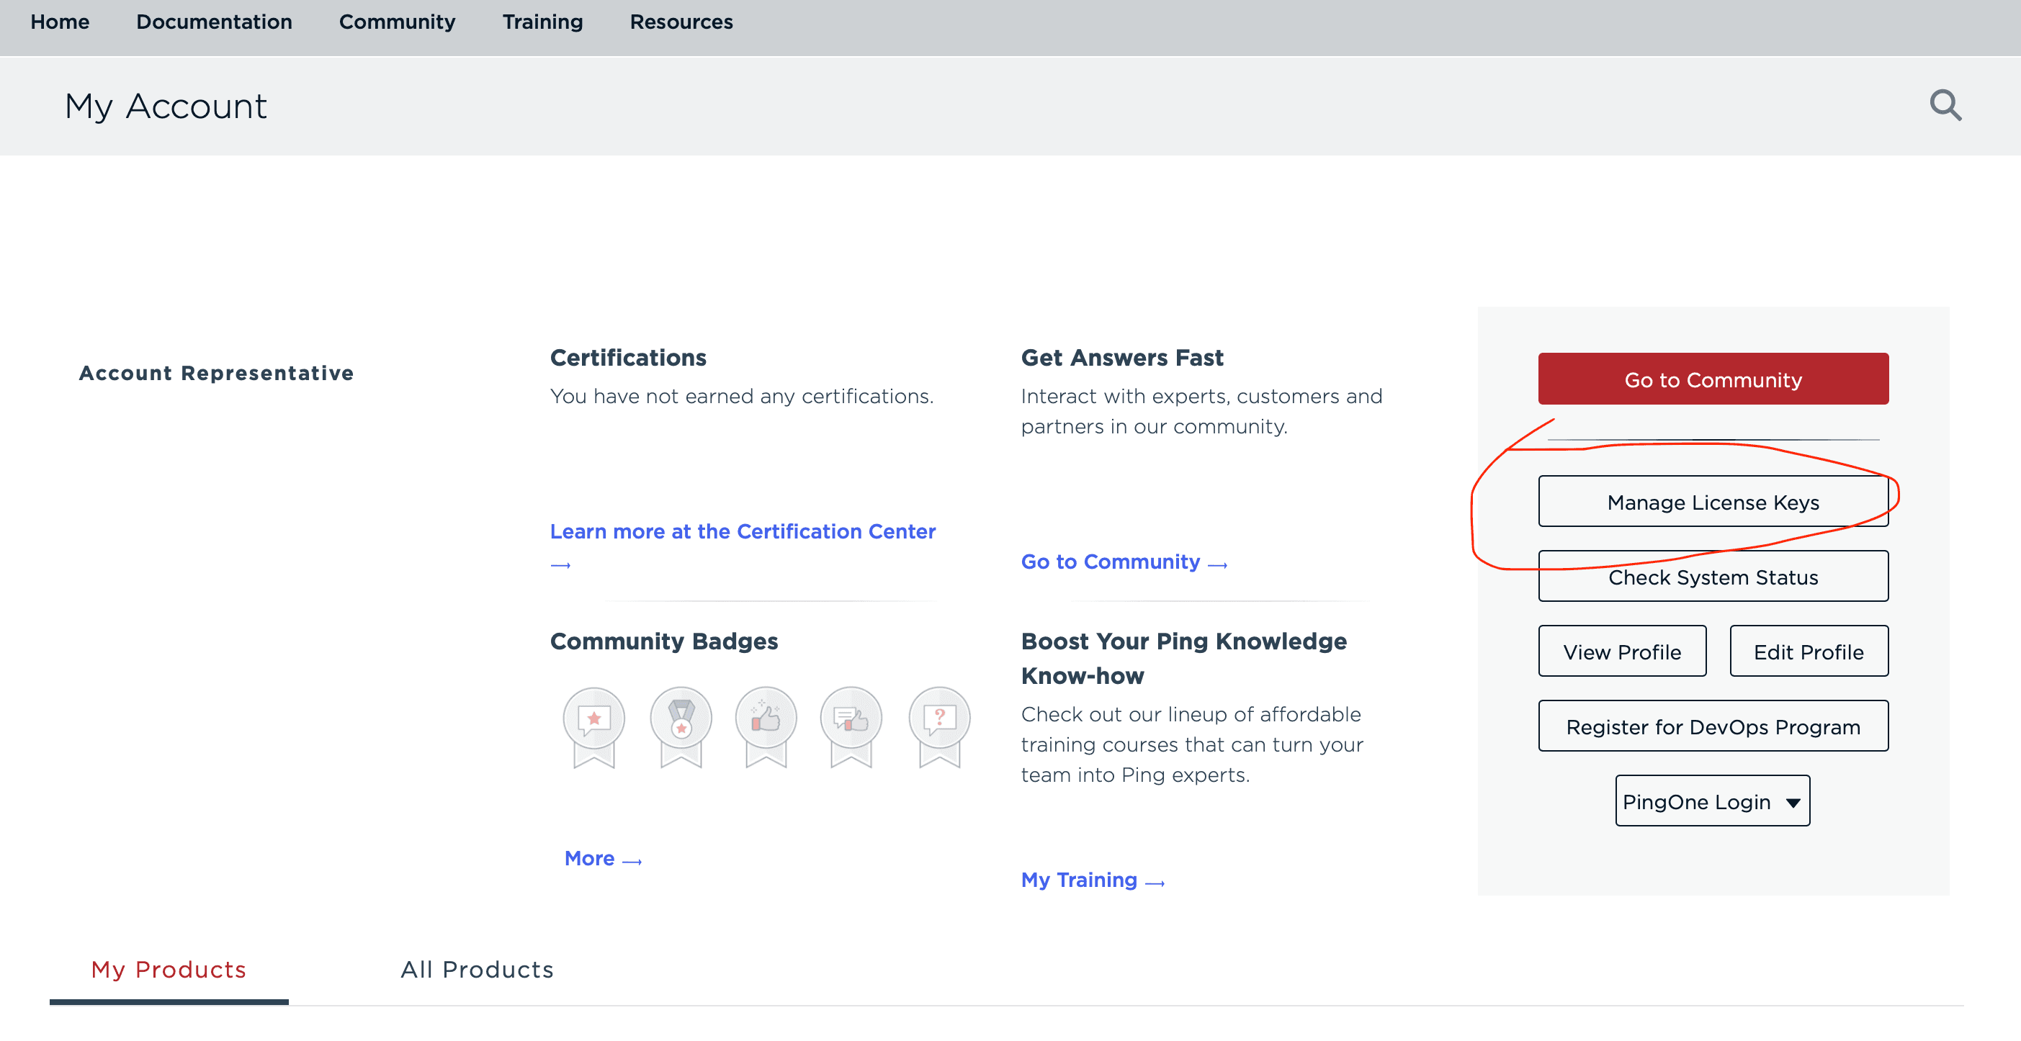Open the Documentation menu item

(214, 22)
